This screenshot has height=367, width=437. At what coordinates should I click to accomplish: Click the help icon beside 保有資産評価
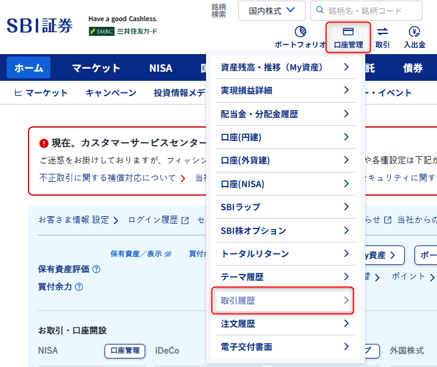pos(96,269)
